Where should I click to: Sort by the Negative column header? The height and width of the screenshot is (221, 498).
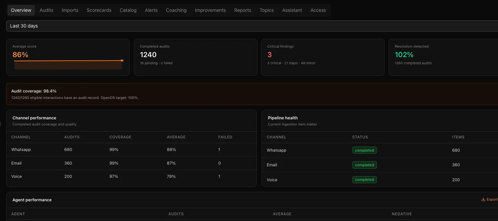[x=402, y=214]
